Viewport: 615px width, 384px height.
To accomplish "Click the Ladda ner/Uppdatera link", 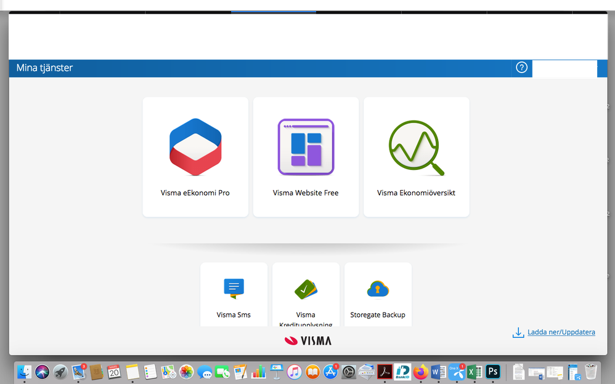I will click(561, 332).
